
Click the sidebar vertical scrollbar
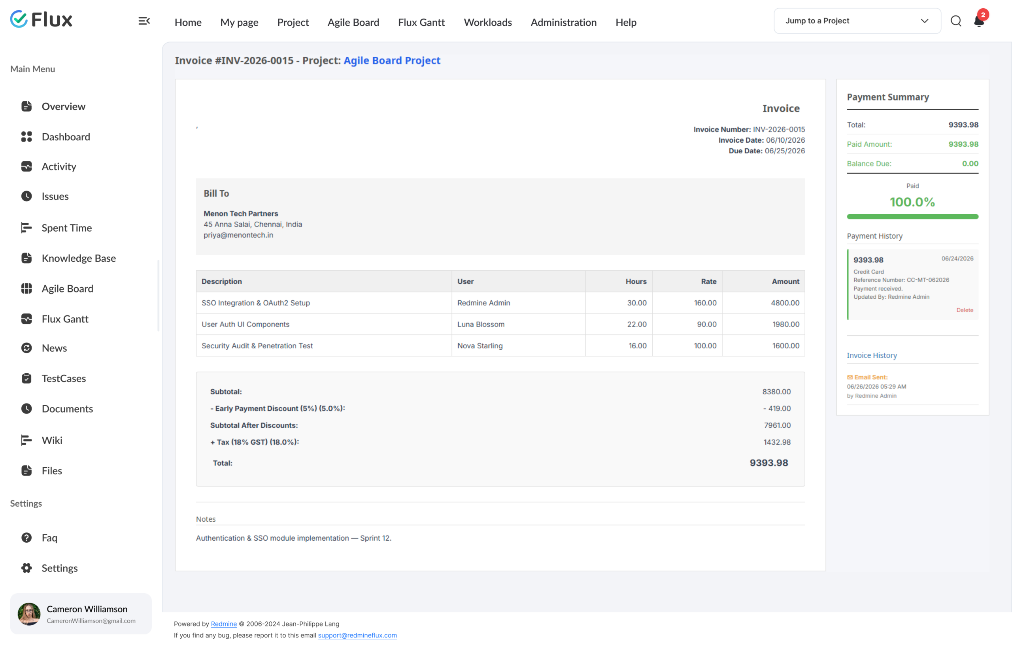pyautogui.click(x=159, y=296)
